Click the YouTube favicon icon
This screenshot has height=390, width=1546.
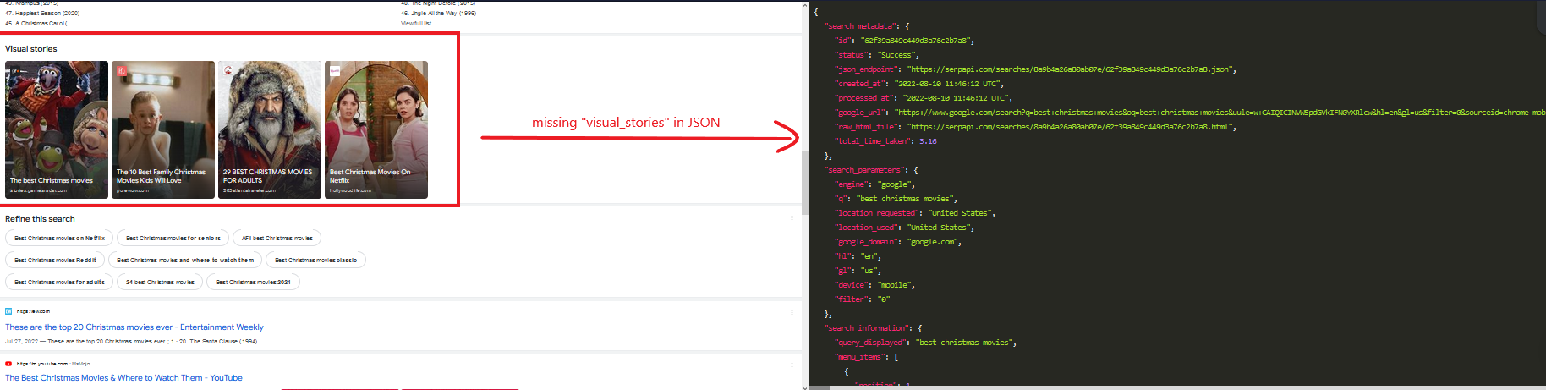[8, 364]
